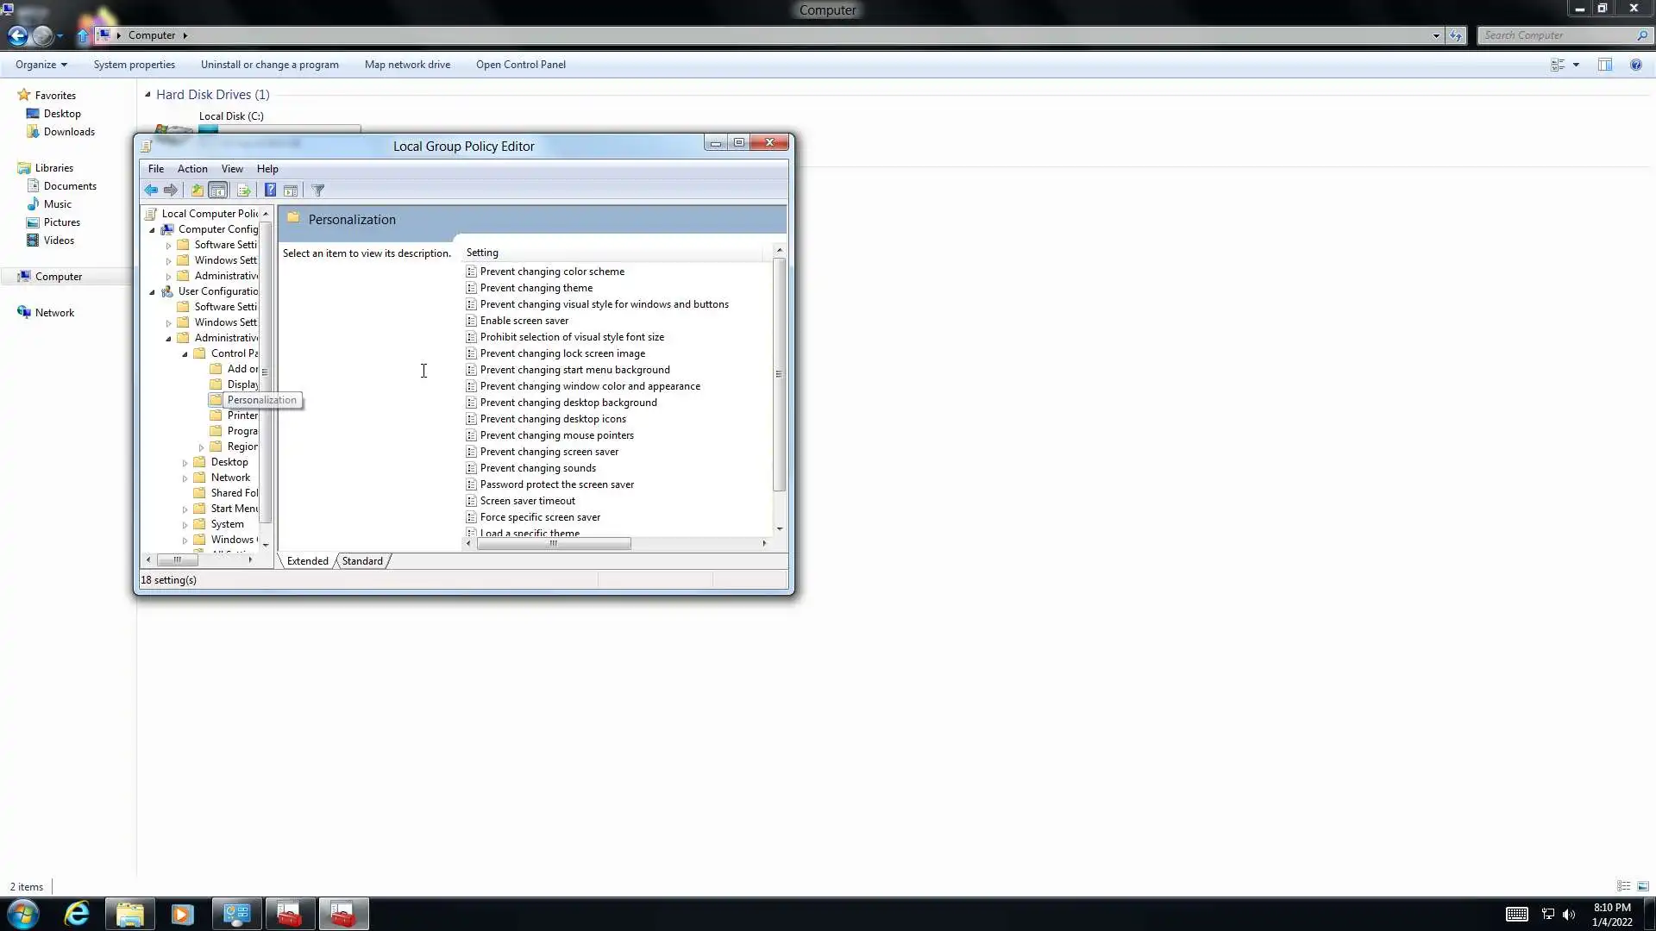Open Internet Explorer from the taskbar
Screen dimensions: 1656x931
tap(77, 914)
